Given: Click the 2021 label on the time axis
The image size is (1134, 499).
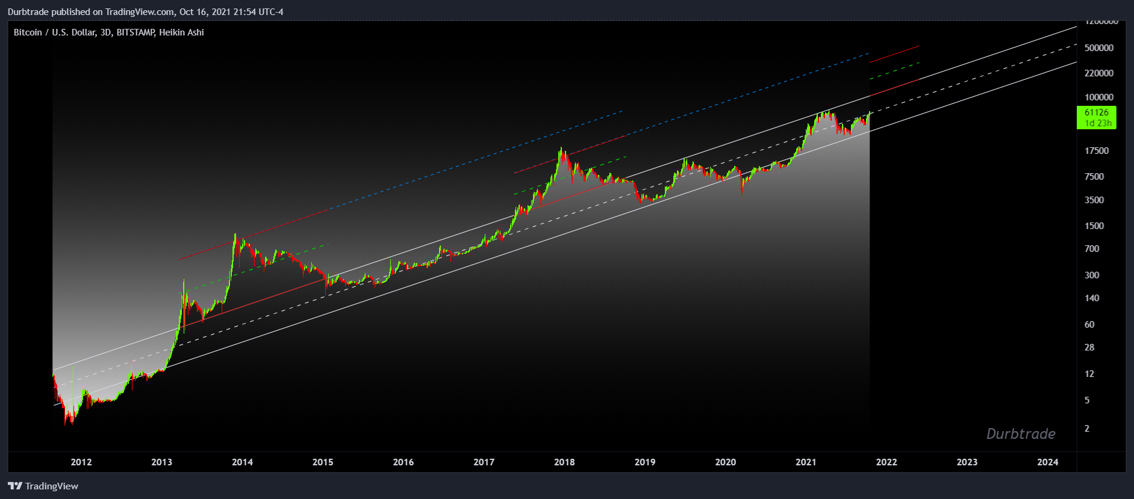Looking at the screenshot, I should pyautogui.click(x=806, y=462).
